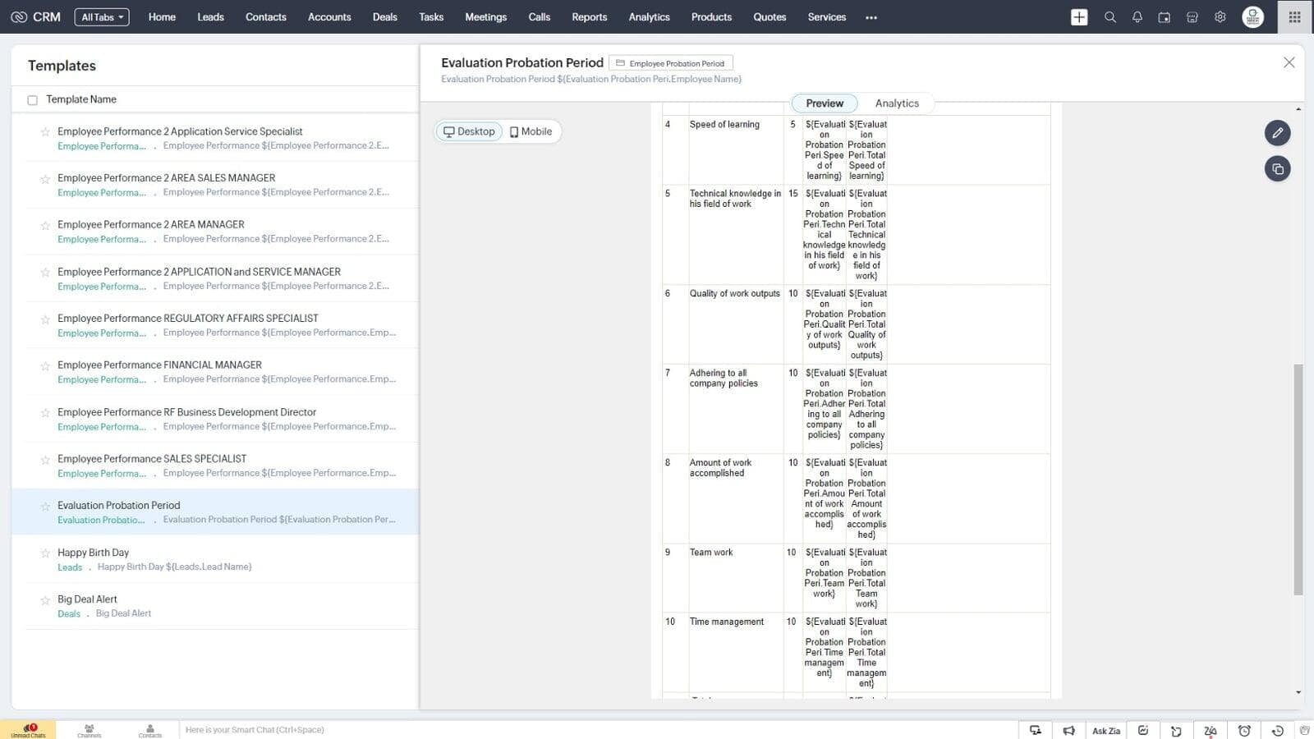This screenshot has height=739, width=1314.
Task: Open the Contacts module tab
Action: click(265, 17)
